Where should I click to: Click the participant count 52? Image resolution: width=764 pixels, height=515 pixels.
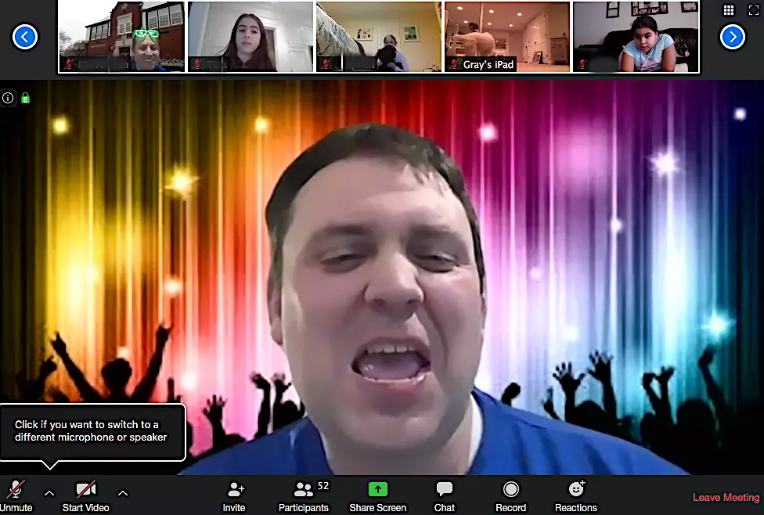click(323, 486)
